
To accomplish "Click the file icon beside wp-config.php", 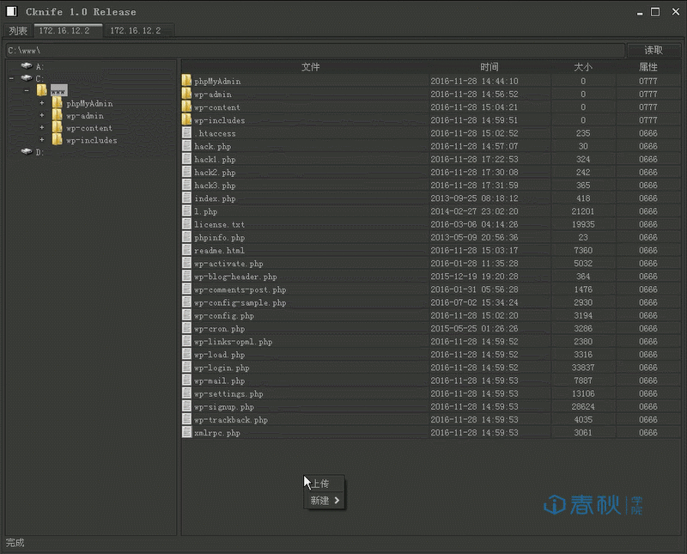I will pos(188,315).
